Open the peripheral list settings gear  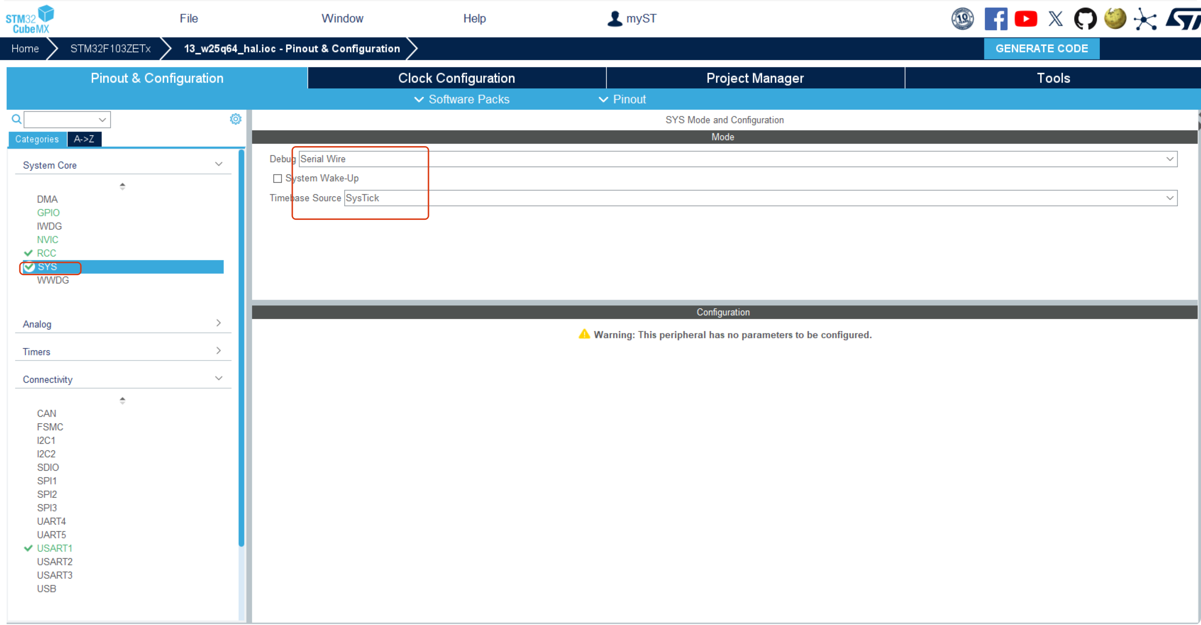tap(235, 119)
